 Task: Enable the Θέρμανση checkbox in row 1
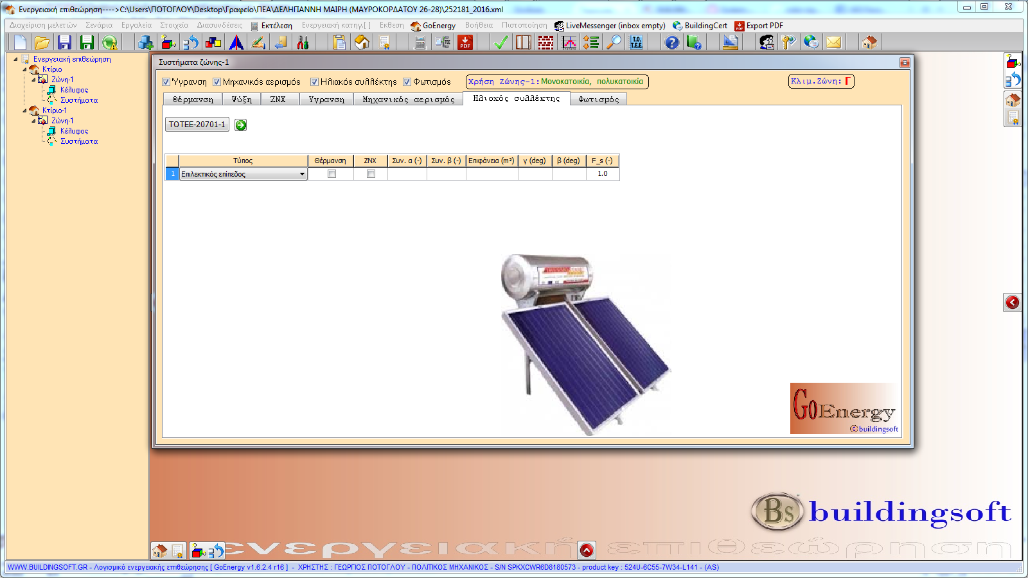pyautogui.click(x=332, y=174)
